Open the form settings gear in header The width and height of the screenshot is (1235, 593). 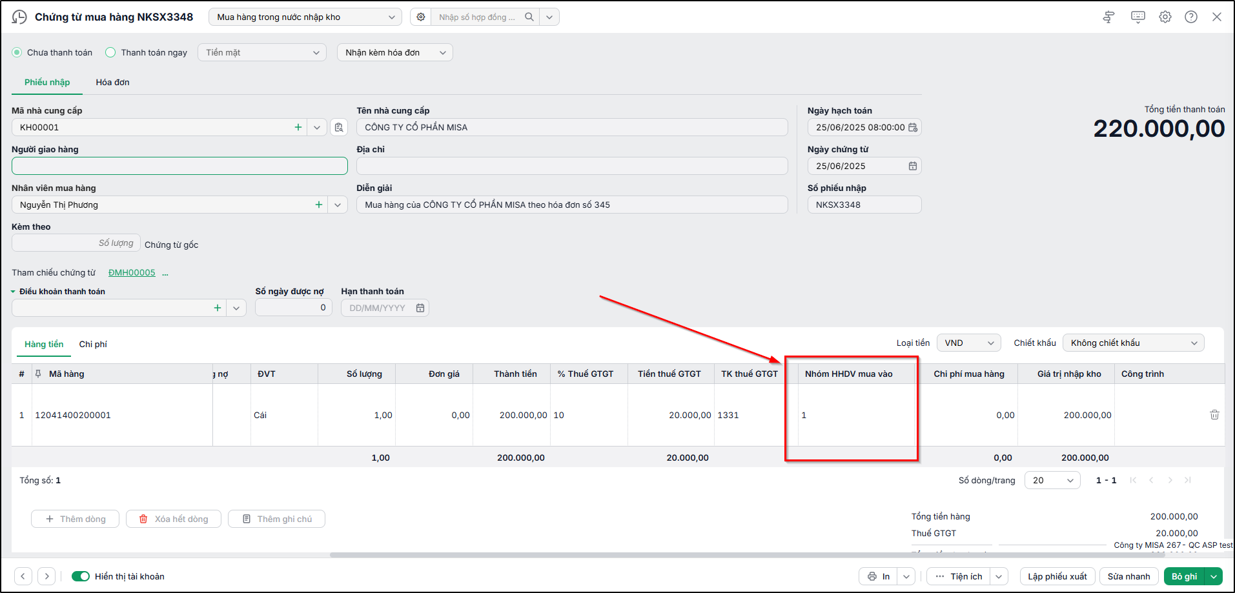pos(1165,17)
